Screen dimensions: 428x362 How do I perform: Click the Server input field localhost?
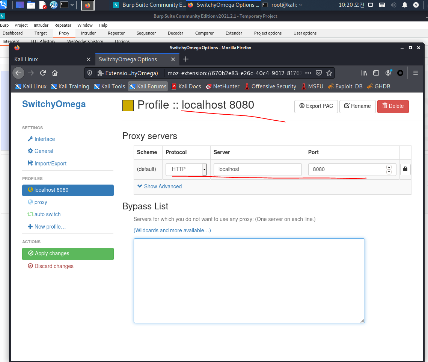tap(258, 169)
